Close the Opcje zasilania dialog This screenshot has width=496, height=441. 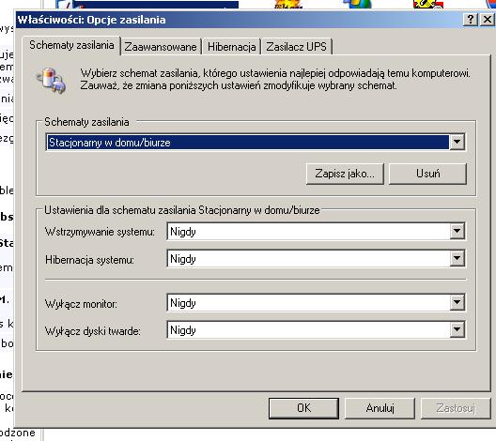click(x=488, y=20)
